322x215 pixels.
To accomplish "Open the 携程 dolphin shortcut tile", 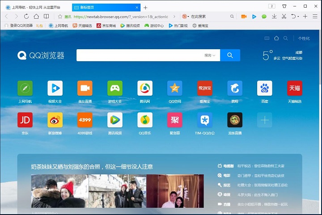I will click(x=235, y=88).
